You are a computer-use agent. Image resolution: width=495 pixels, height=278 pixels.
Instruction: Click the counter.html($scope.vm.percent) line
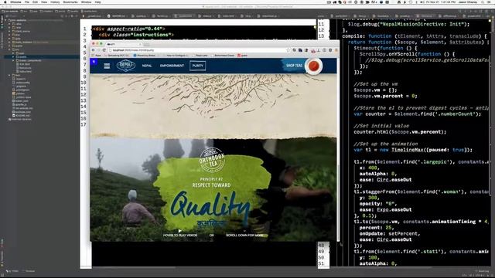point(400,132)
